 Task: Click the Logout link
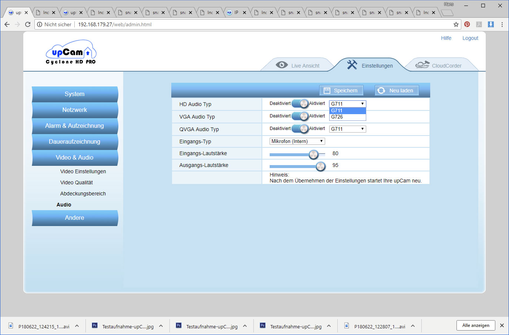(470, 38)
